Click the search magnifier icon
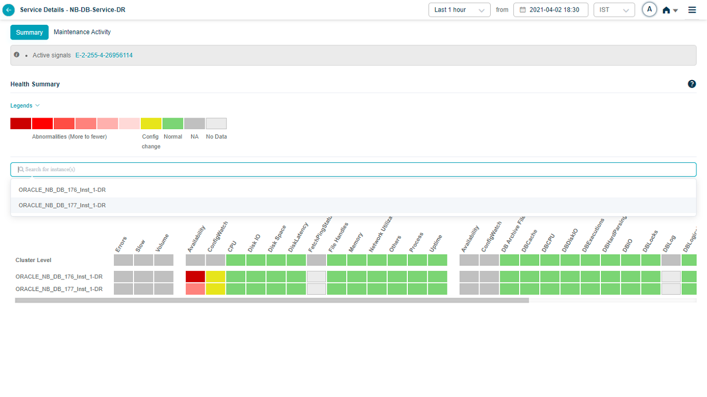The image size is (707, 397). [21, 169]
